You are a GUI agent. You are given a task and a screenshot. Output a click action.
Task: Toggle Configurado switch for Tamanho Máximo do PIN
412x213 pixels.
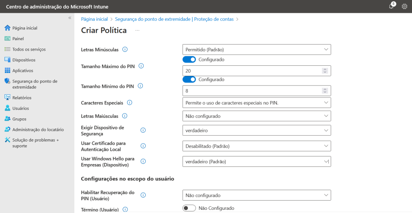pos(189,59)
